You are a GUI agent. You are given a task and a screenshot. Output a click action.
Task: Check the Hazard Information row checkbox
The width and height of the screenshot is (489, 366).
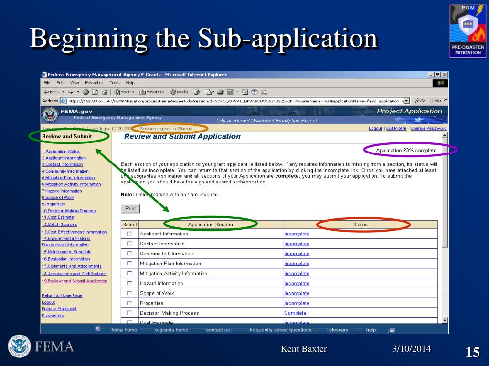coord(129,283)
